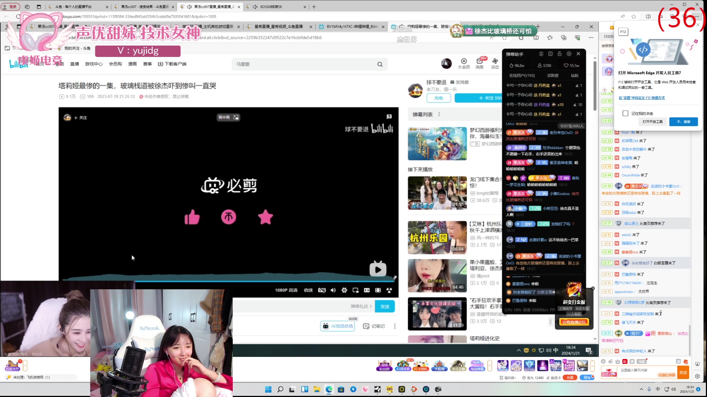Toggle danmaku display off in the player
The height and width of the screenshot is (397, 707).
pyautogui.click(x=322, y=290)
